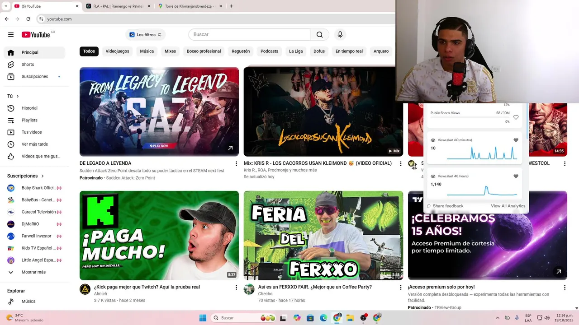579x325 pixels.
Task: Select the Reguetón filter chip
Action: [x=241, y=51]
